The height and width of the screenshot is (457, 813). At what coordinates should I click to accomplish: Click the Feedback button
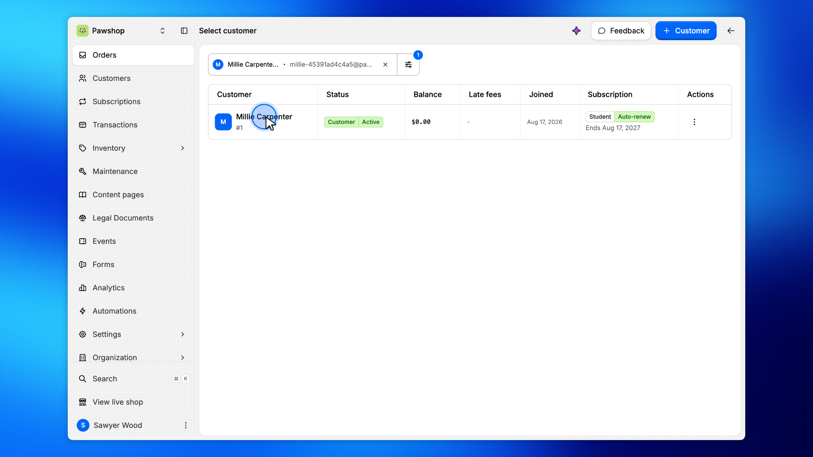(x=621, y=31)
